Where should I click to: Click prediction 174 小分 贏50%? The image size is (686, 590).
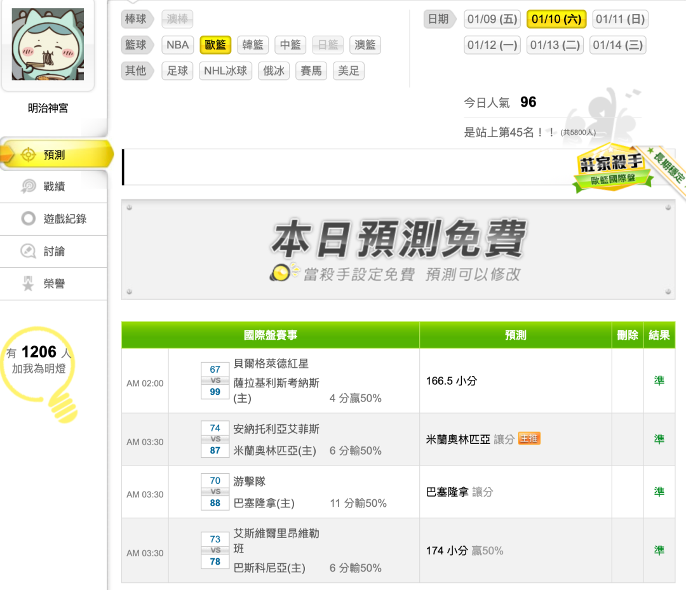464,550
